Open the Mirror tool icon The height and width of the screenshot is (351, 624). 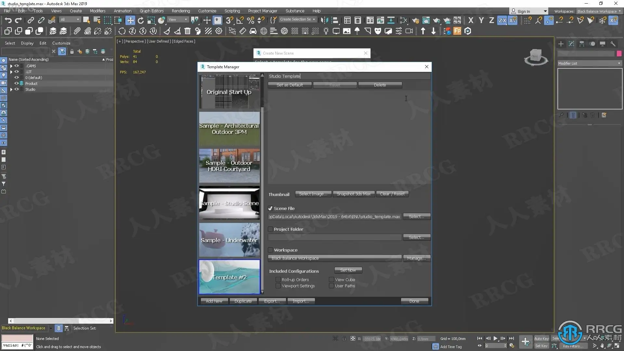point(324,20)
